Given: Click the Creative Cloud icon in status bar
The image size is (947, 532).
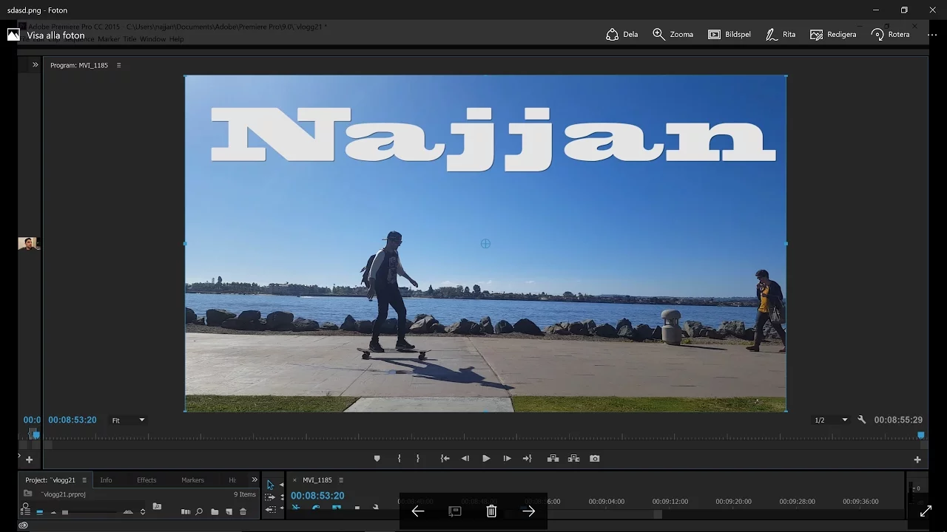Looking at the screenshot, I should 23,525.
